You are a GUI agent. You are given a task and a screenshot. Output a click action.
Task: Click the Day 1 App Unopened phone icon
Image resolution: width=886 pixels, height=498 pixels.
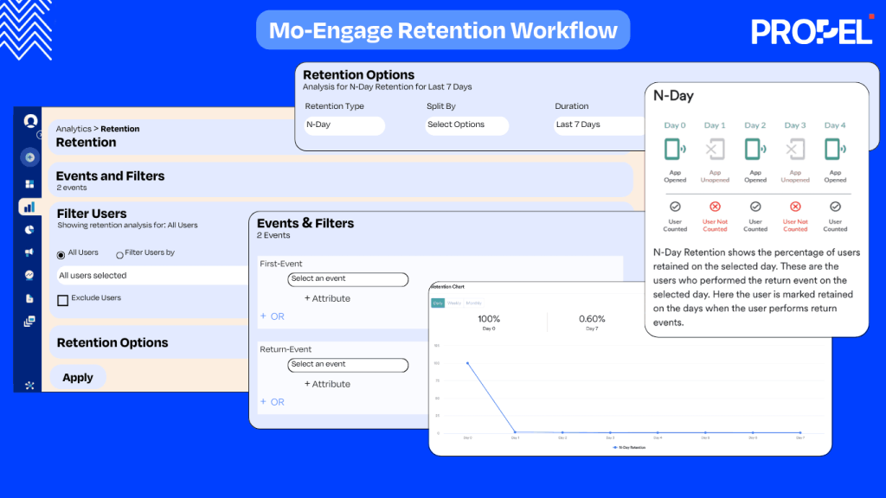point(715,150)
